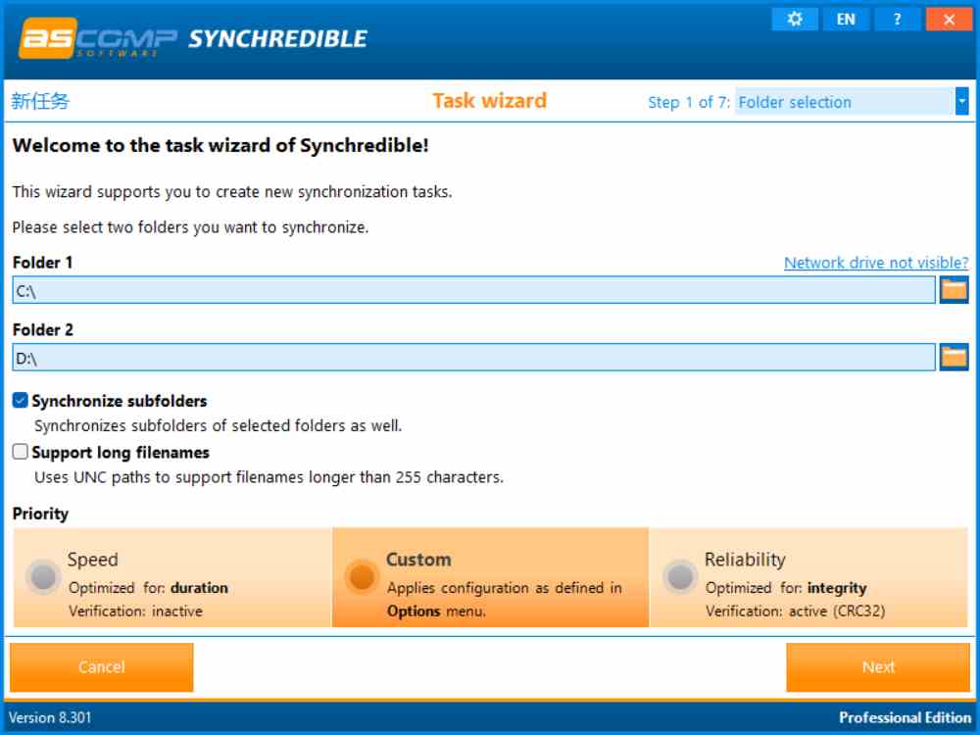This screenshot has height=735, width=980.
Task: Browse for Folder 2 using folder icon
Action: point(954,358)
